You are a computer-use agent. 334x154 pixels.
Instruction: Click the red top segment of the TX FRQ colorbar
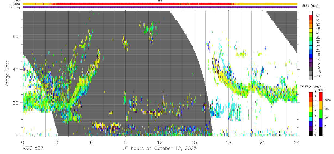tap(311, 95)
